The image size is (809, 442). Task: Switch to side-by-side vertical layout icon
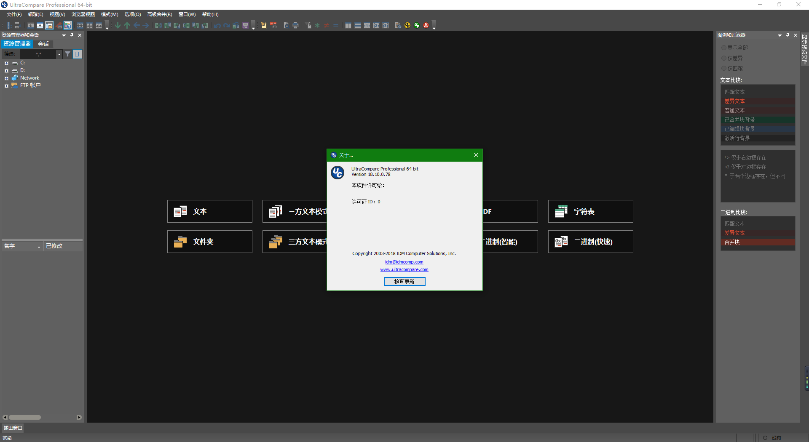[x=348, y=25]
